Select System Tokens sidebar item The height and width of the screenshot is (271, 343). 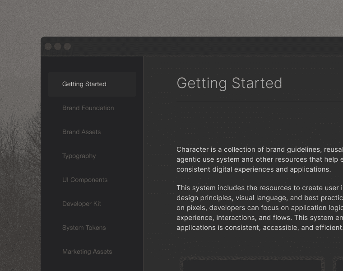tap(84, 228)
